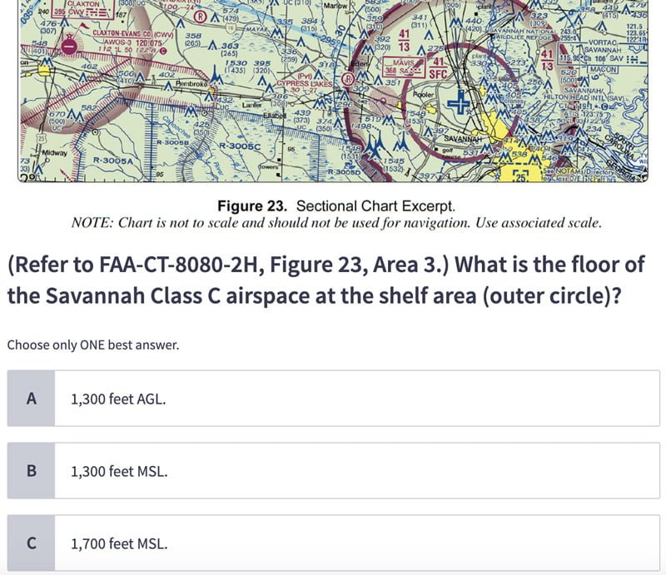Click the "Pooler" town label on the chart

[x=424, y=95]
